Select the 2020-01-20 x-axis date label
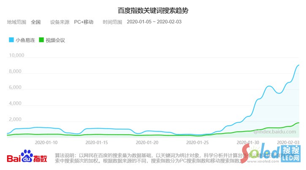306x170 pixels. pyautogui.click(x=148, y=142)
